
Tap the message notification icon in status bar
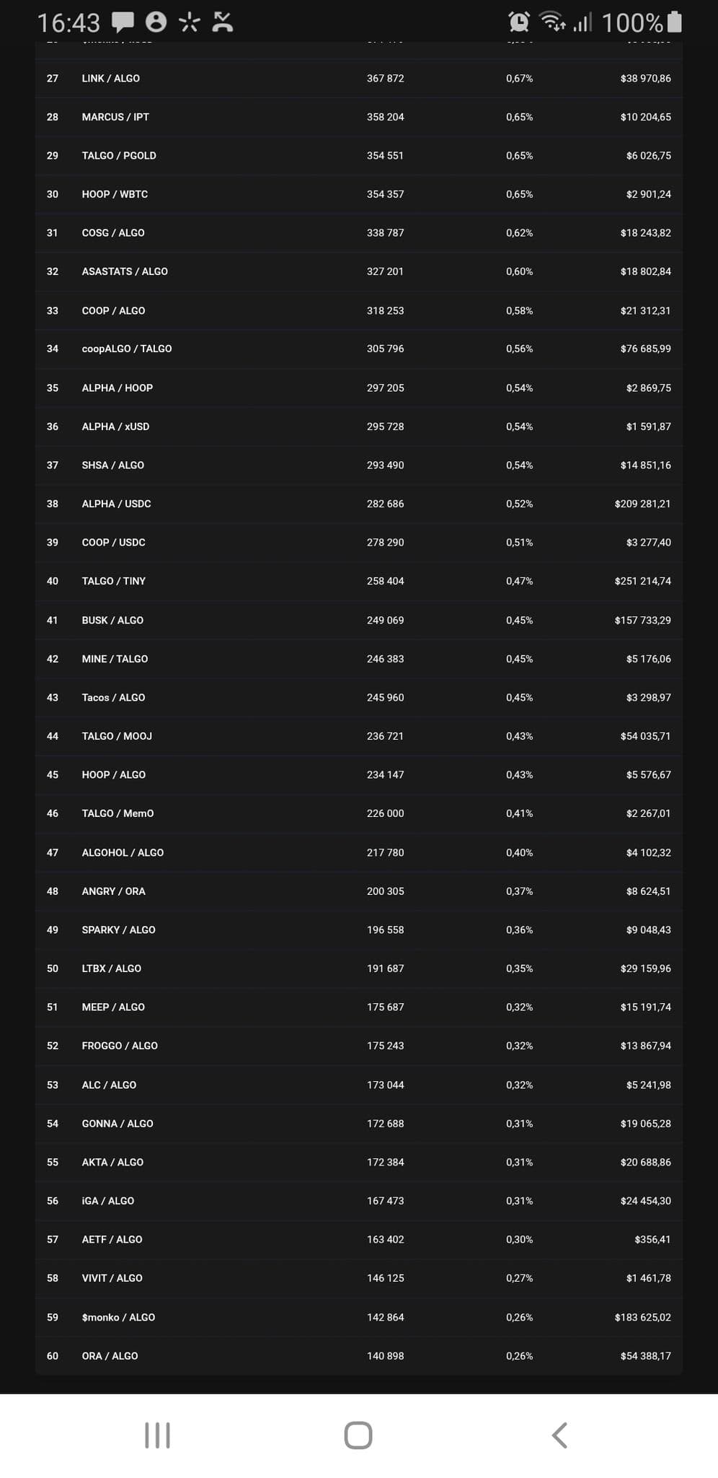(x=123, y=22)
